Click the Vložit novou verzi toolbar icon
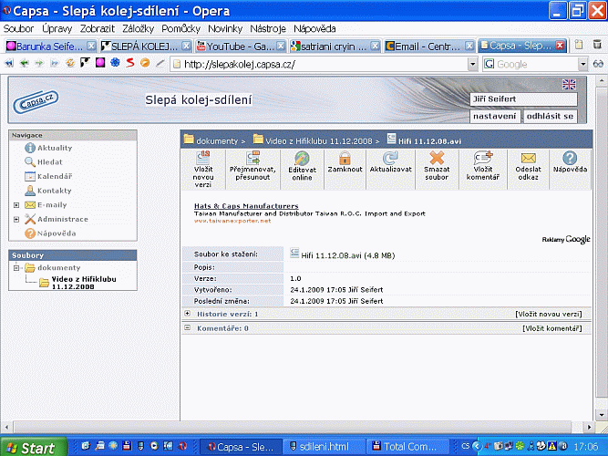This screenshot has width=608, height=456. [x=203, y=159]
